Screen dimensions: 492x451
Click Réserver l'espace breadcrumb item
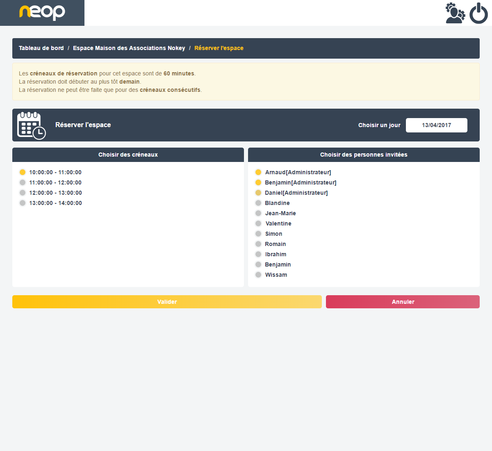pos(219,48)
